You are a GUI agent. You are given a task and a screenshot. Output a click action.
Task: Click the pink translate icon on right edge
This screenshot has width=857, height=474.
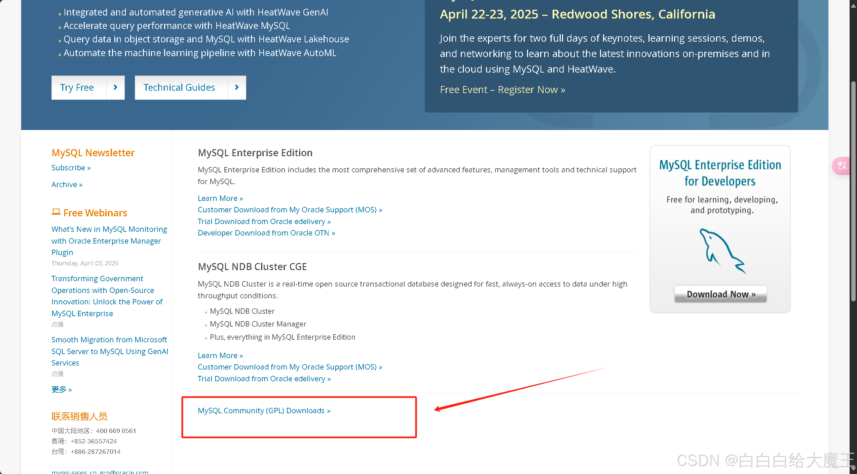pos(842,166)
